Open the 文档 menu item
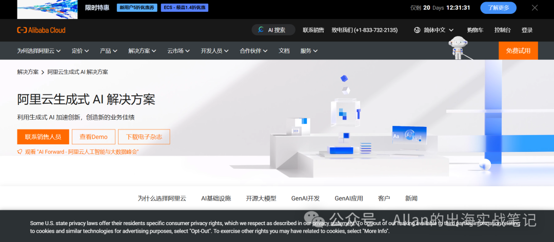Screen dimensions: 554x242 284,51
